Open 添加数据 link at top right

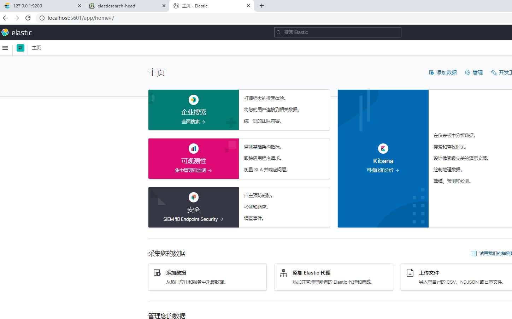coord(446,72)
